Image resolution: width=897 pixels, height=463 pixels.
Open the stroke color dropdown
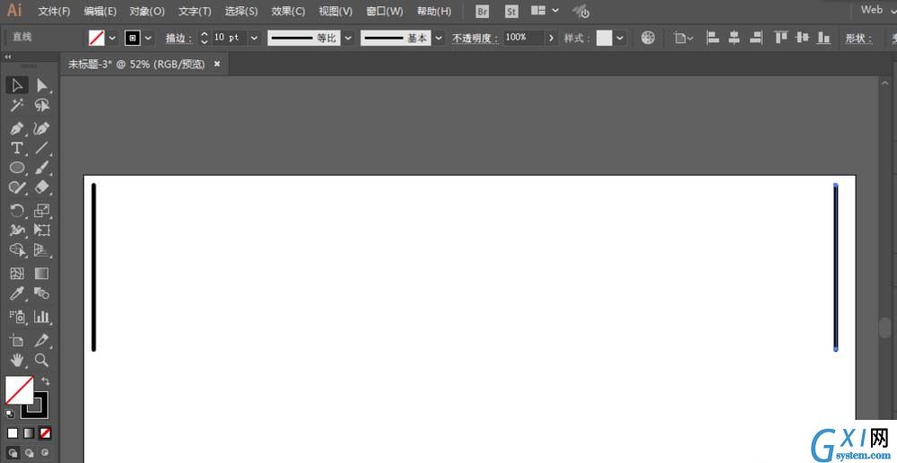[149, 39]
